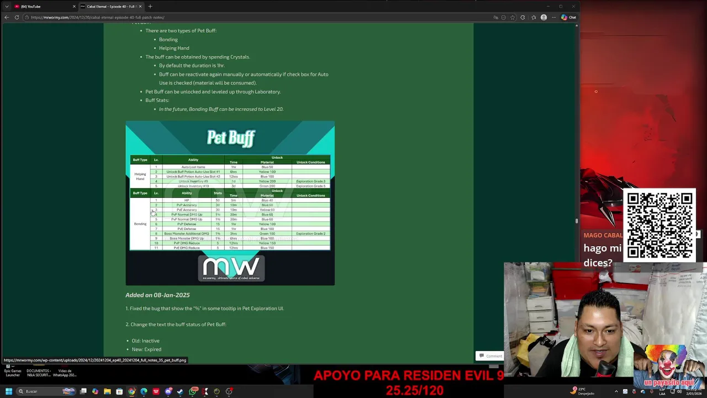Open Google Chrome from the taskbar
Image resolution: width=707 pixels, height=398 pixels.
131,391
